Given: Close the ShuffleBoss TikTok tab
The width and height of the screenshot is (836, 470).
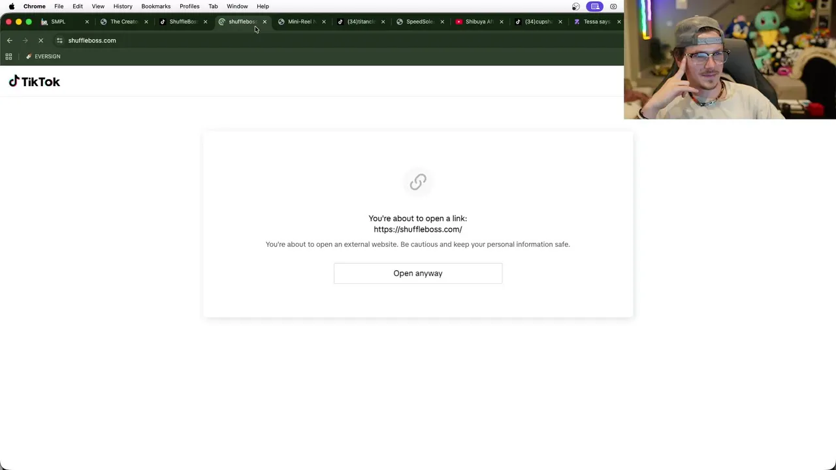Looking at the screenshot, I should 205,22.
